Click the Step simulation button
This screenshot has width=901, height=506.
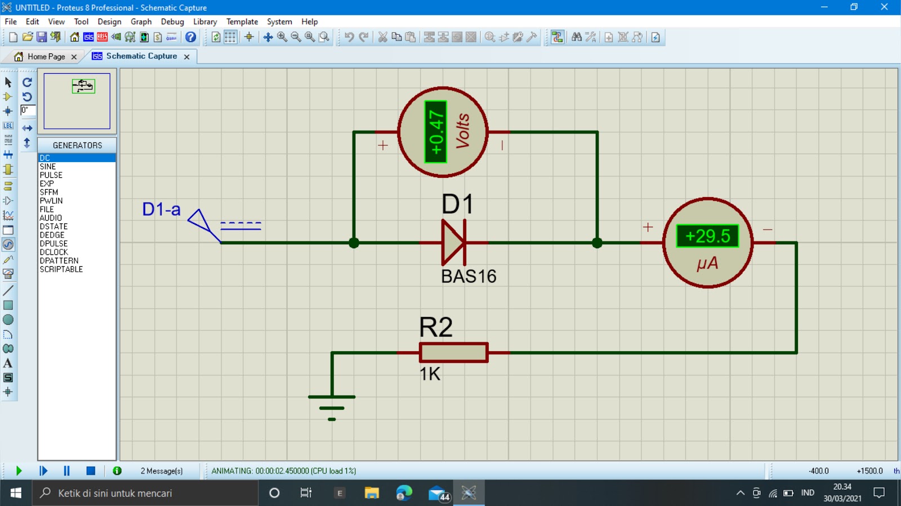click(43, 471)
